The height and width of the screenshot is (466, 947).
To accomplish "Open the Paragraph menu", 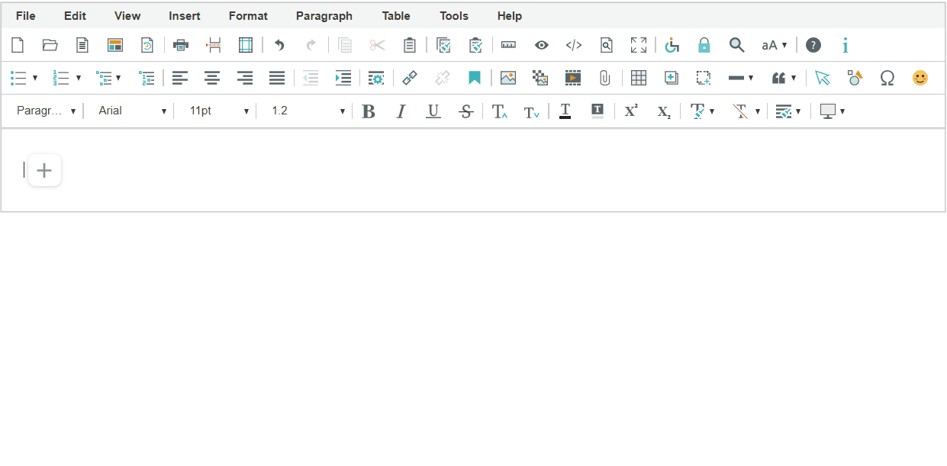I will (x=324, y=16).
